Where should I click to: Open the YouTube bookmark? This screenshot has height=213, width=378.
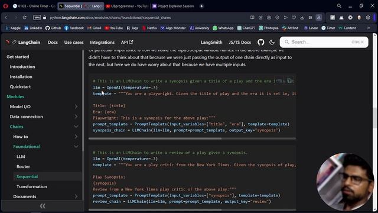pyautogui.click(x=114, y=28)
